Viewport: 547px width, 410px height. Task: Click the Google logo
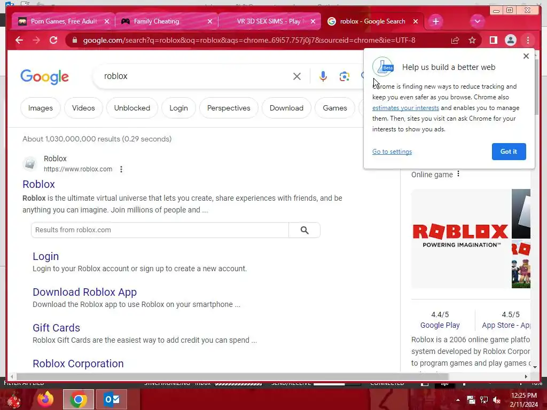[x=45, y=77]
